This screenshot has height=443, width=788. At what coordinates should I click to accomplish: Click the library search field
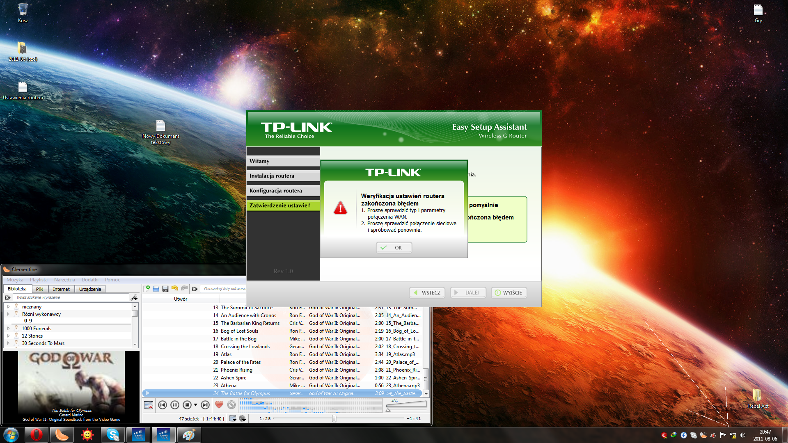[x=72, y=297]
